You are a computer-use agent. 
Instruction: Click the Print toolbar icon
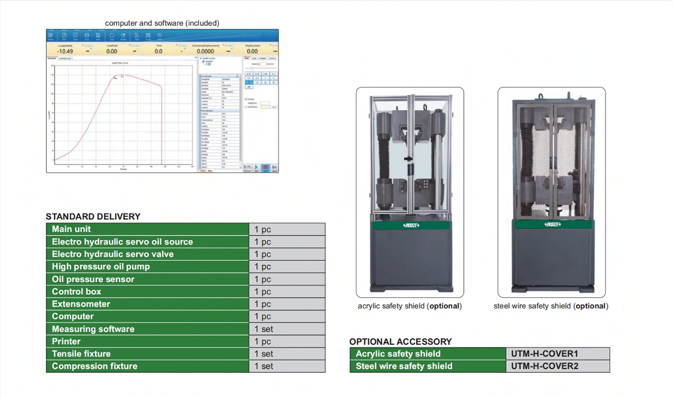tap(87, 36)
